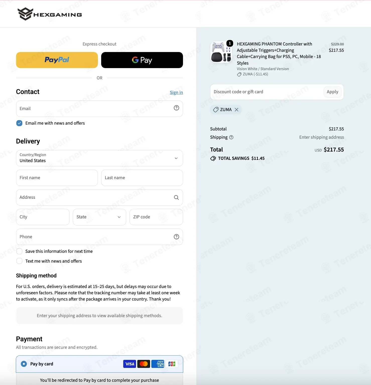Click the phone field help icon

pos(176,237)
